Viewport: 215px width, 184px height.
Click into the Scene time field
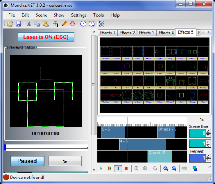[x=197, y=133]
